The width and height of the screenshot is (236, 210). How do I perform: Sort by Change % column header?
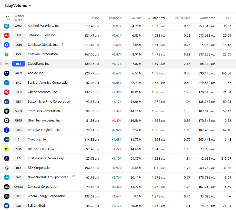click(115, 18)
